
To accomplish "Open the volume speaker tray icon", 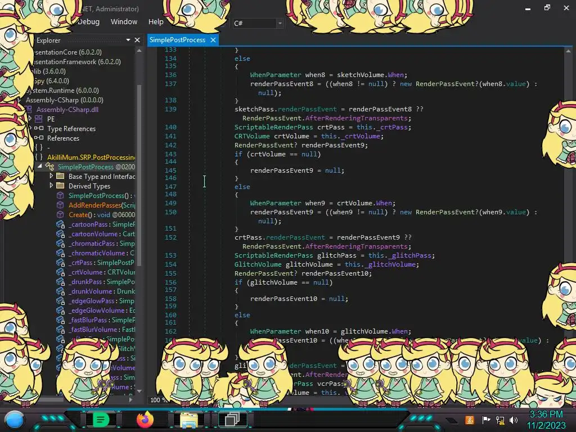I will tap(514, 420).
